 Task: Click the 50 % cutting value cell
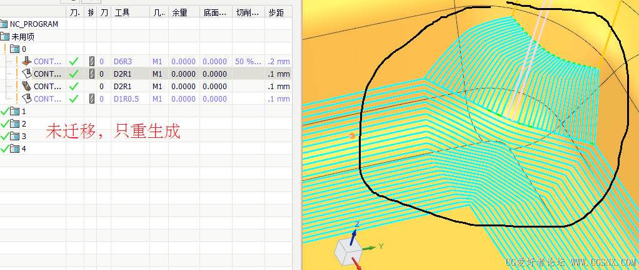point(248,62)
